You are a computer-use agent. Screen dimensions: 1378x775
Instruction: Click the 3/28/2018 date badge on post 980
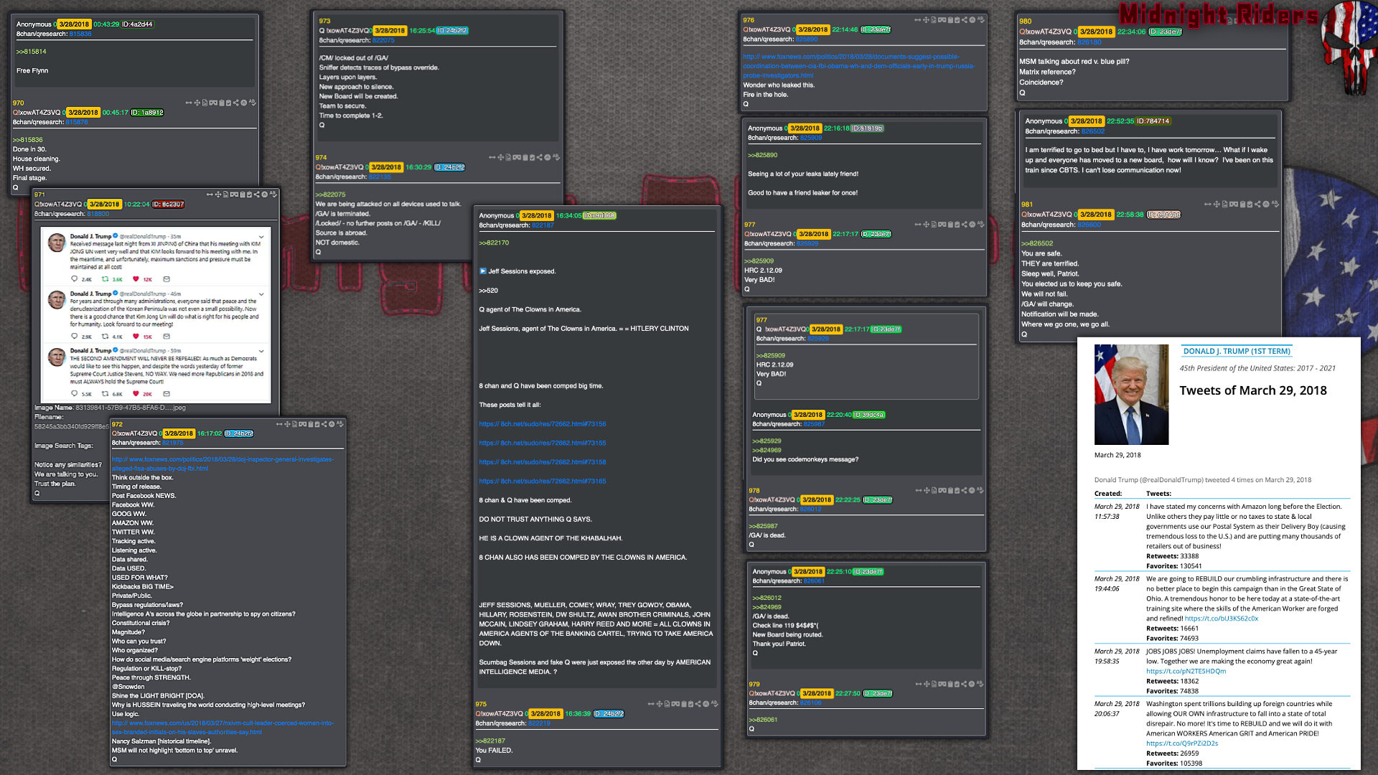1097,32
